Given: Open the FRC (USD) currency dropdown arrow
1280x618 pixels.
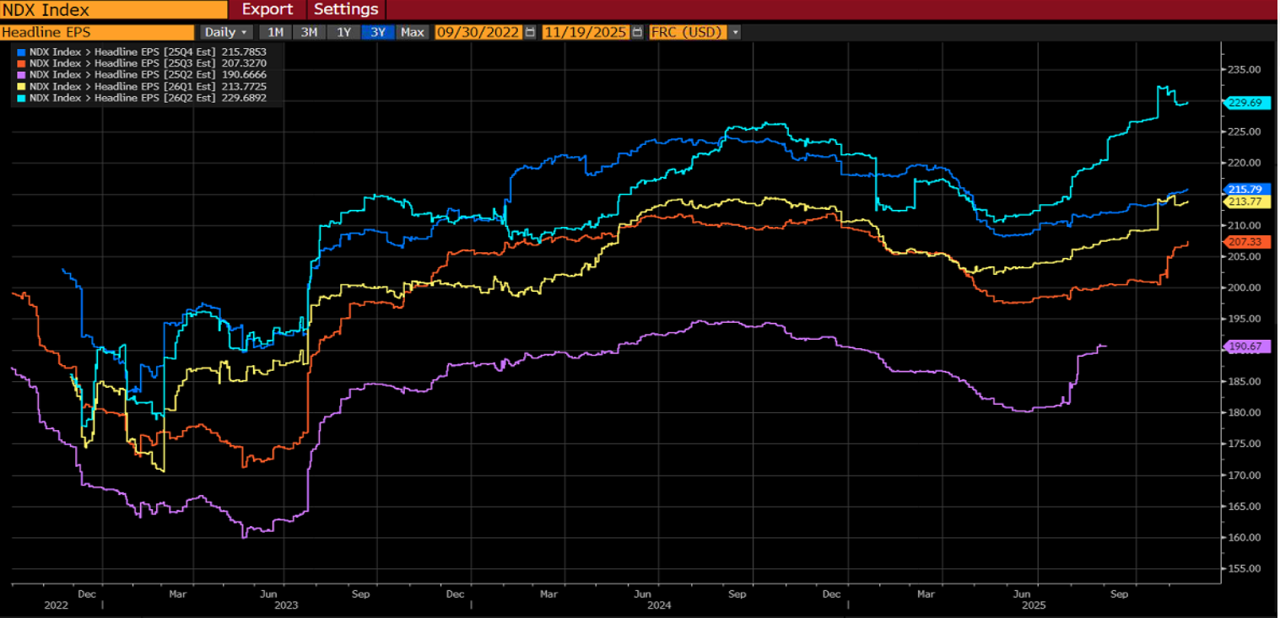Looking at the screenshot, I should (736, 32).
